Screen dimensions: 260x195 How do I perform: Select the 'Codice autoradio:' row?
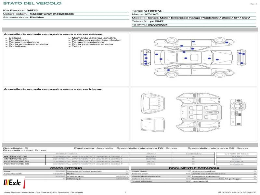[x=161, y=181]
